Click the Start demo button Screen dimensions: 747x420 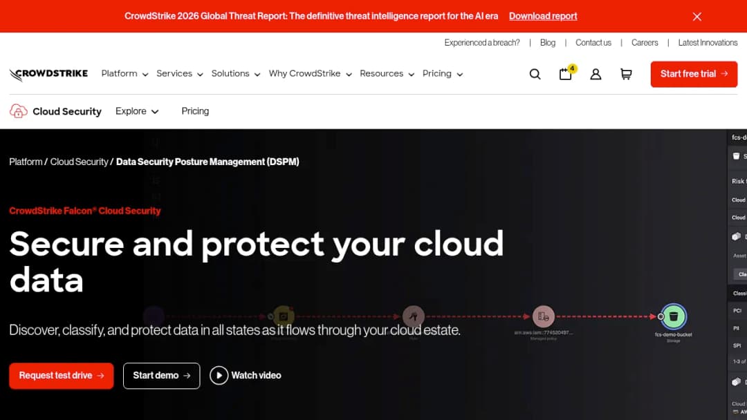(161, 376)
